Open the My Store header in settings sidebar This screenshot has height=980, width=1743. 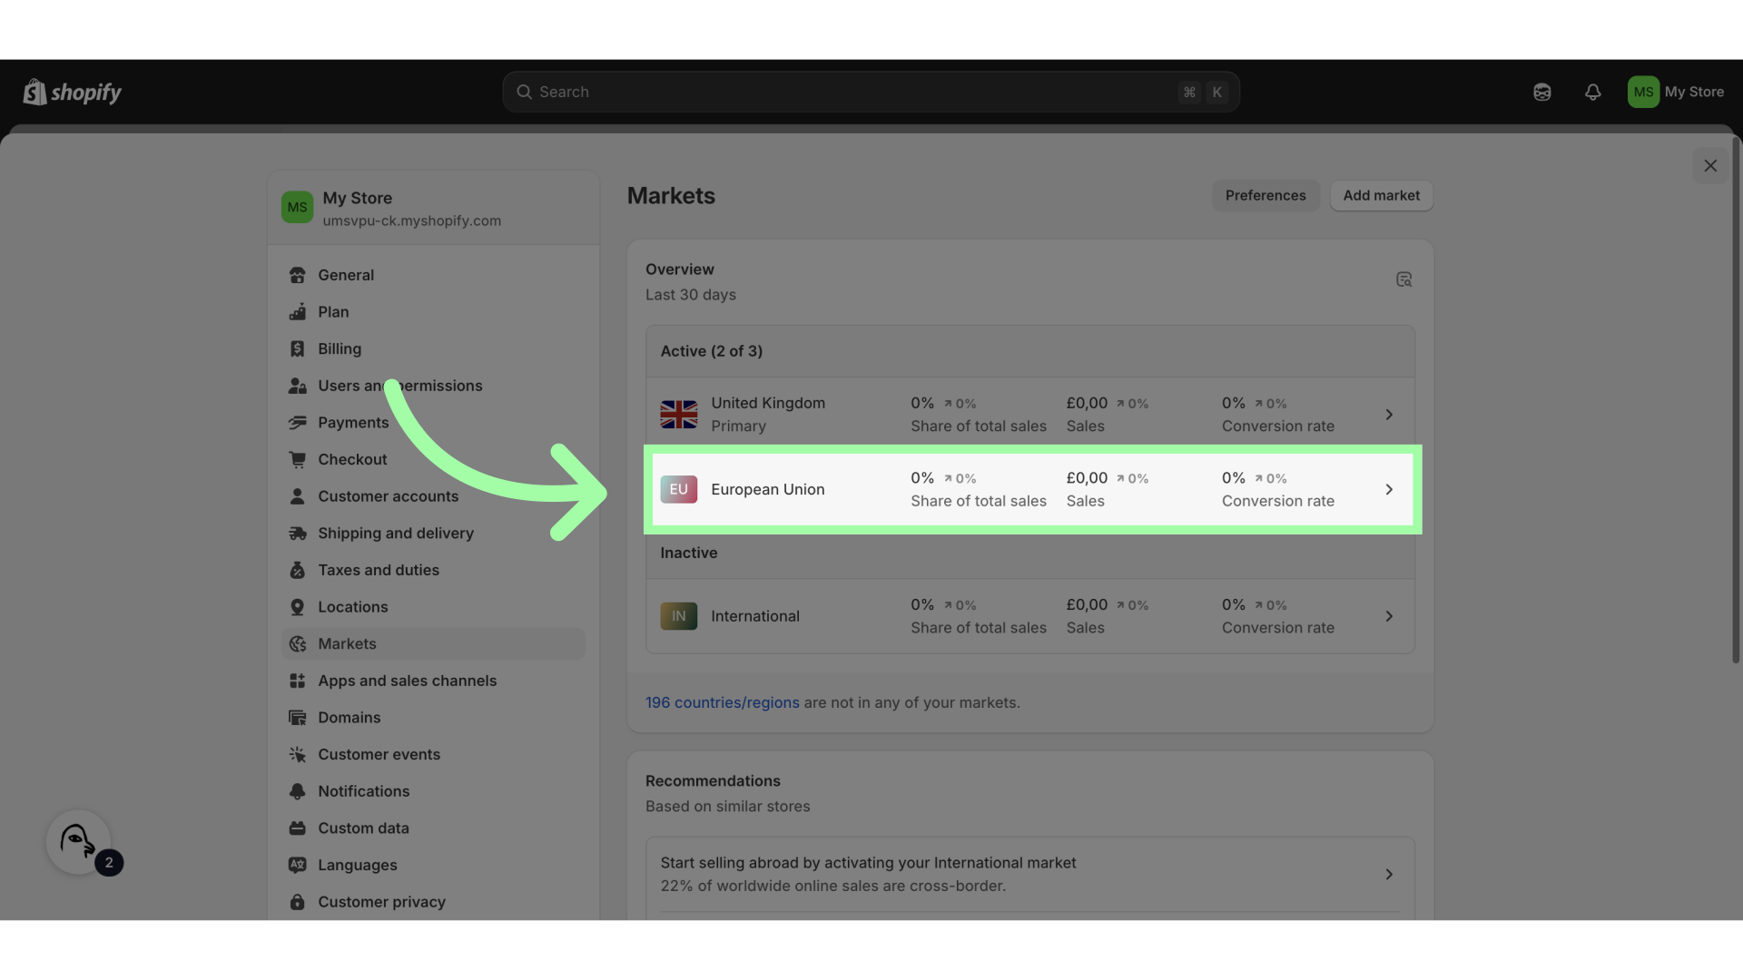[433, 208]
